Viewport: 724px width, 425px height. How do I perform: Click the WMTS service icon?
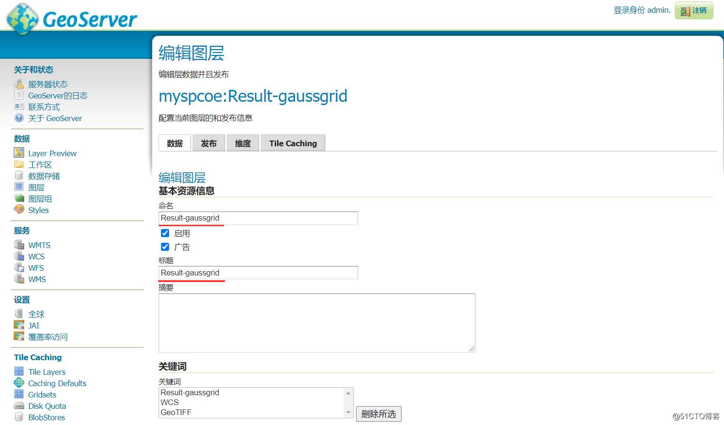(x=19, y=244)
